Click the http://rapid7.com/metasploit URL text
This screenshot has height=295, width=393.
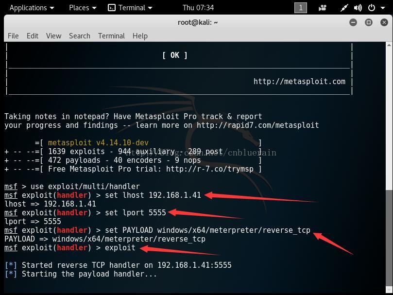[x=257, y=125]
